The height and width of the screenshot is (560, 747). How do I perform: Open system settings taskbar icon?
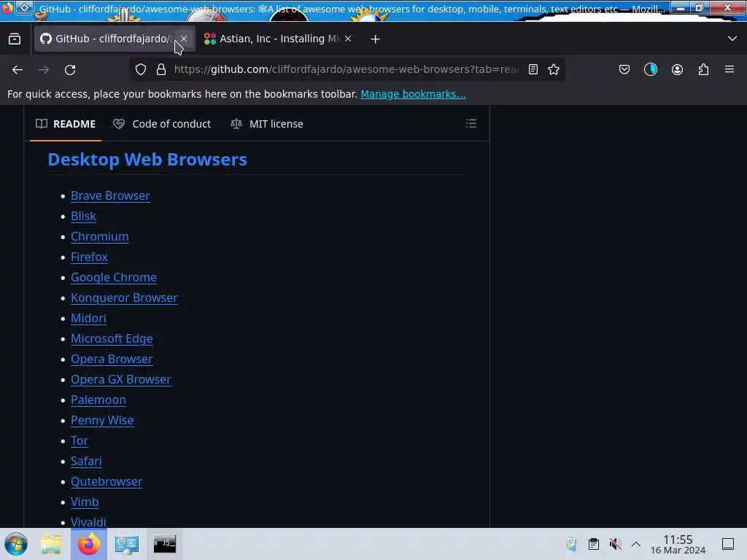click(127, 544)
